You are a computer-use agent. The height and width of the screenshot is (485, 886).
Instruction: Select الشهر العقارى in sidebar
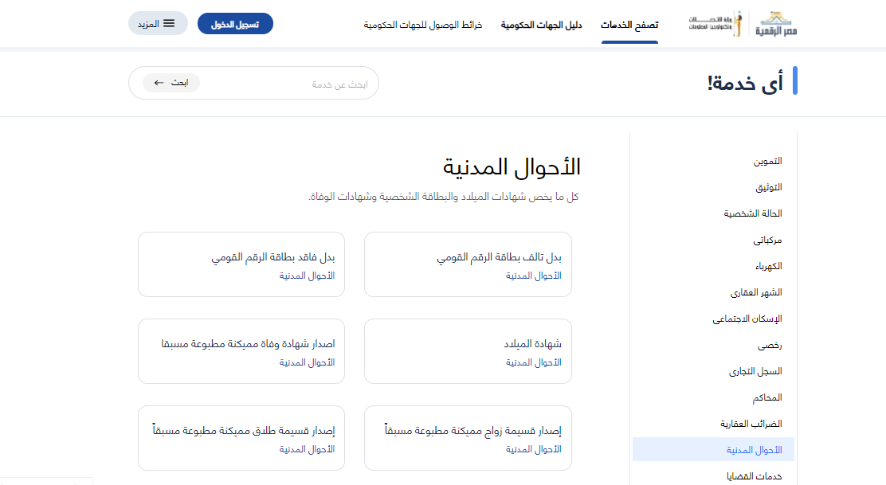click(x=756, y=292)
